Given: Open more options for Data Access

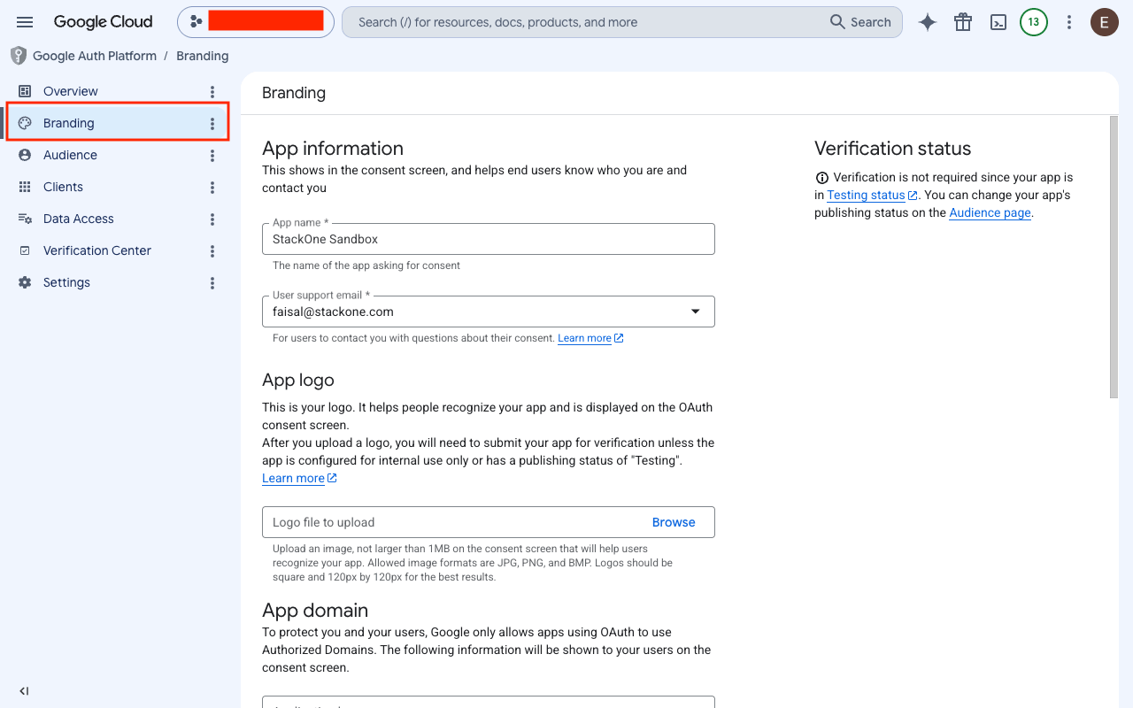Looking at the screenshot, I should tap(212, 219).
